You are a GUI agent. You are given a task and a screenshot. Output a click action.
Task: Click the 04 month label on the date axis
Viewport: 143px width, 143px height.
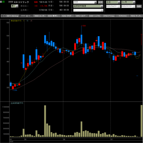pyautogui.click(x=11, y=139)
